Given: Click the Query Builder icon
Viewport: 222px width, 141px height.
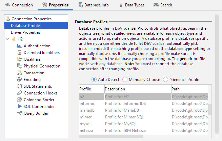Looking at the screenshot, I should (x=19, y=113).
